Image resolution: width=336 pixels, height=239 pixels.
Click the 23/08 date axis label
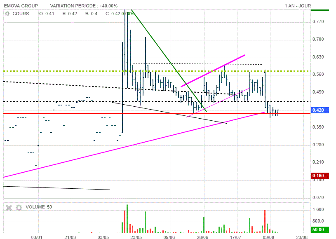302,237
